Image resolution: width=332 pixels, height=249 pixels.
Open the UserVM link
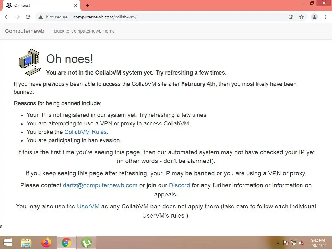pos(88,207)
